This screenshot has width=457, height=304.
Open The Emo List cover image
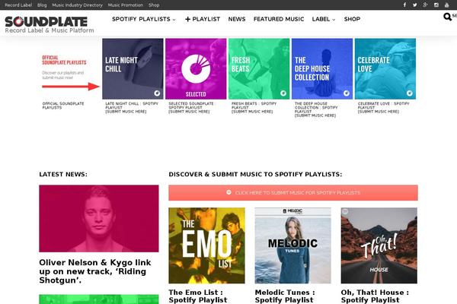point(206,245)
